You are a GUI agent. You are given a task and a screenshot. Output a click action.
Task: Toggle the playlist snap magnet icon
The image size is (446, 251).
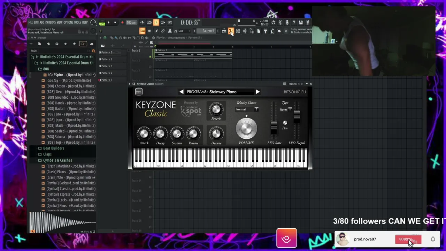105,38
